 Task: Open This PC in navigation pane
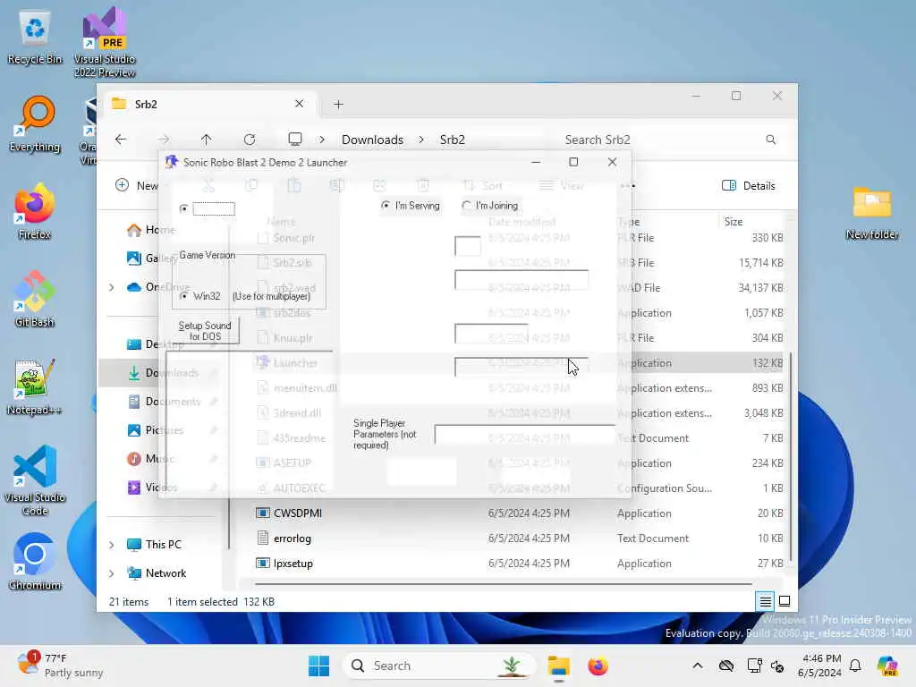point(154,545)
